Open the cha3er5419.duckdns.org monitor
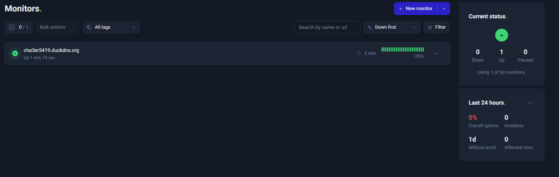The height and width of the screenshot is (177, 559). 51,50
